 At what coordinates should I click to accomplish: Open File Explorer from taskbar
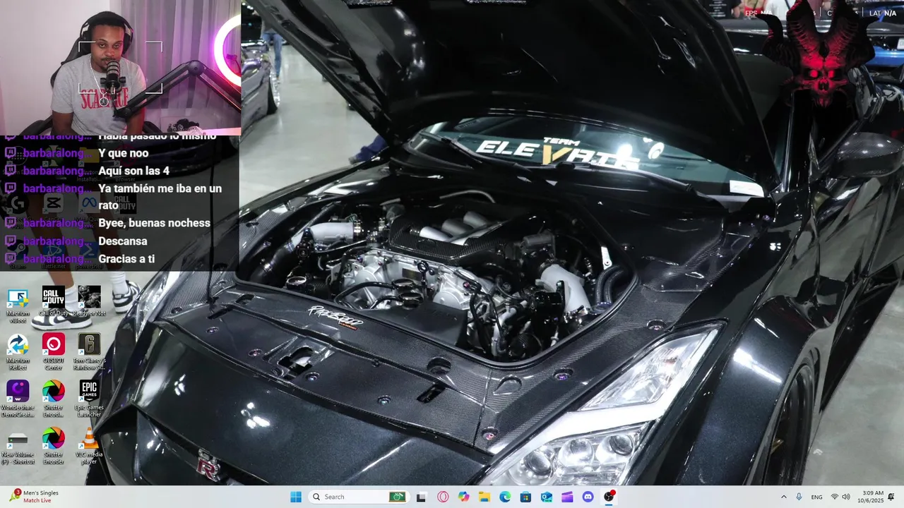point(484,497)
